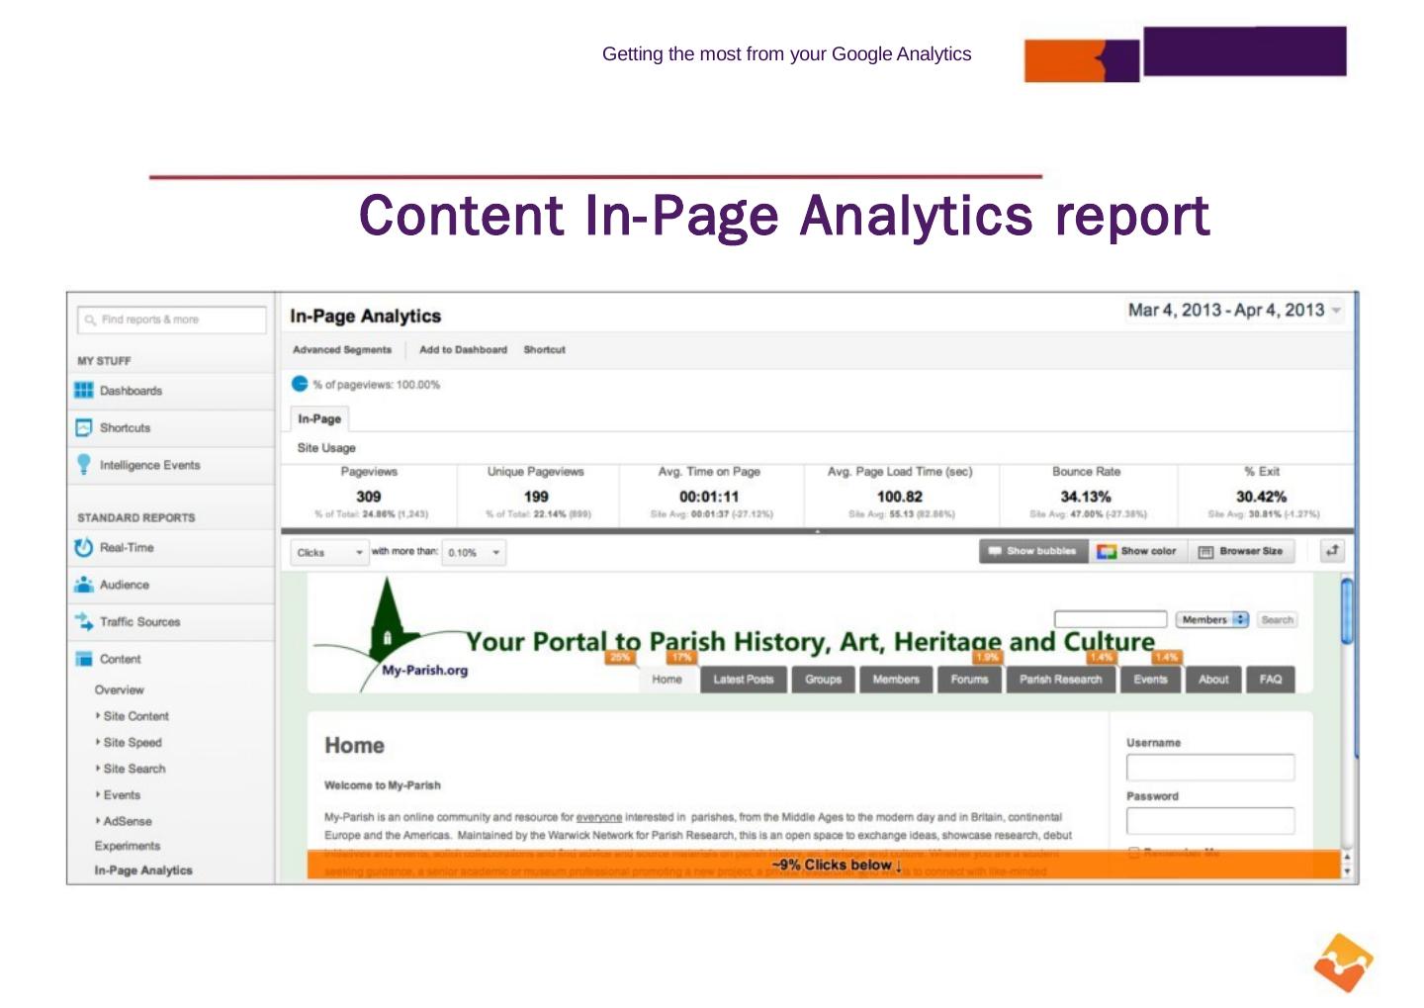1424x1008 pixels.
Task: Click Add to Dashboard
Action: click(463, 350)
